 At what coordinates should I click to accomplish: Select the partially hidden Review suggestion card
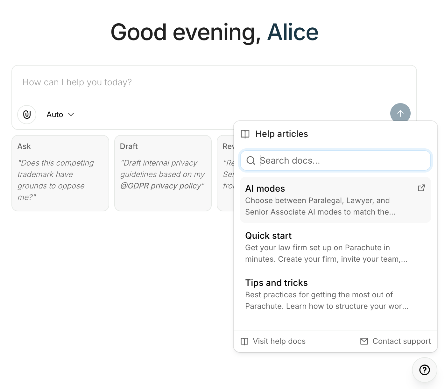[225, 173]
